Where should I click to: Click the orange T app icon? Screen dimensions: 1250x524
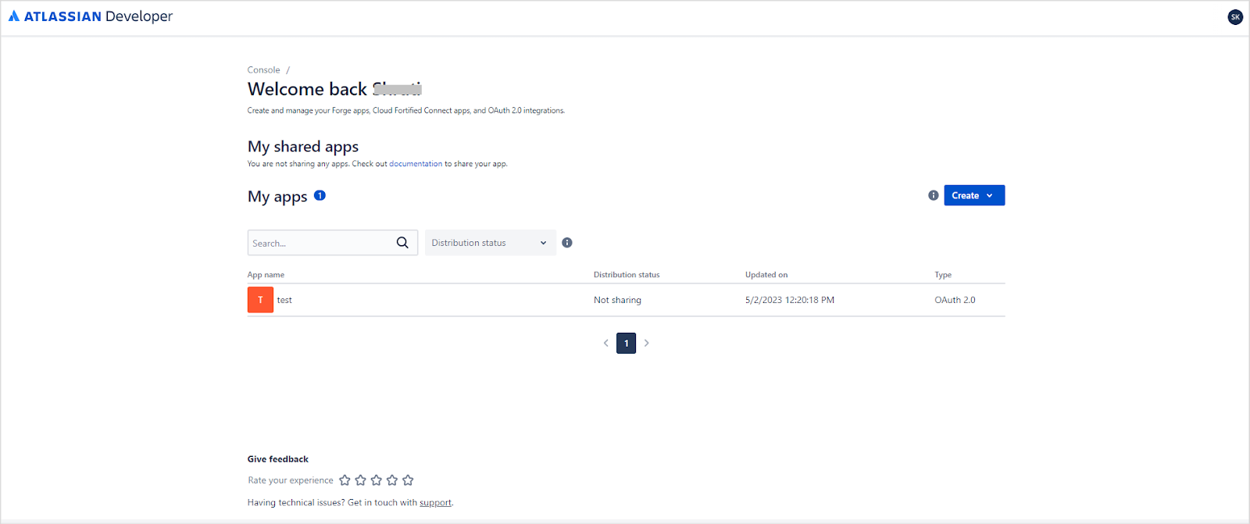260,300
